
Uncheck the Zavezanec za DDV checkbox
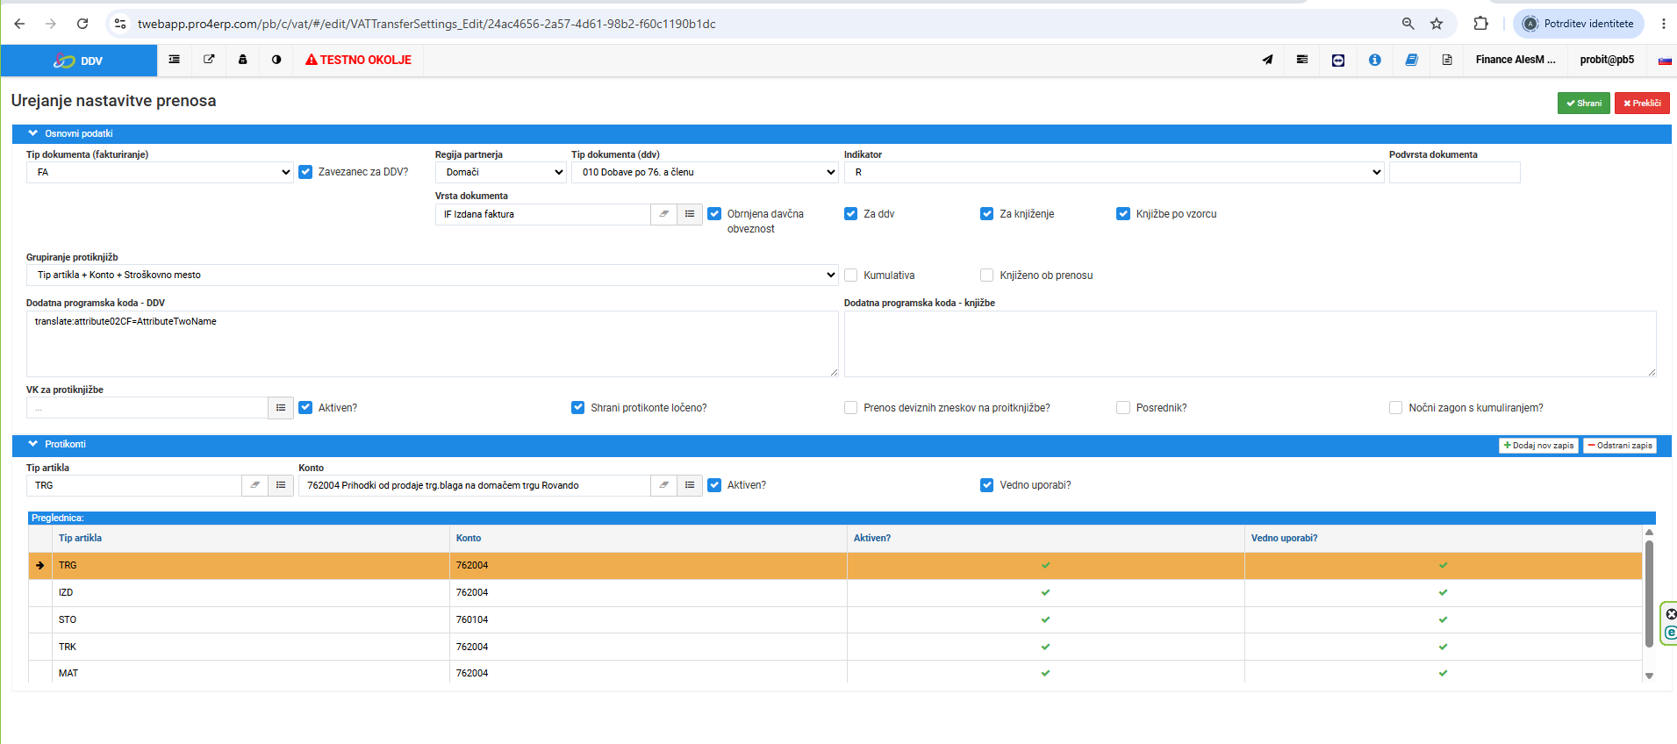click(x=305, y=172)
